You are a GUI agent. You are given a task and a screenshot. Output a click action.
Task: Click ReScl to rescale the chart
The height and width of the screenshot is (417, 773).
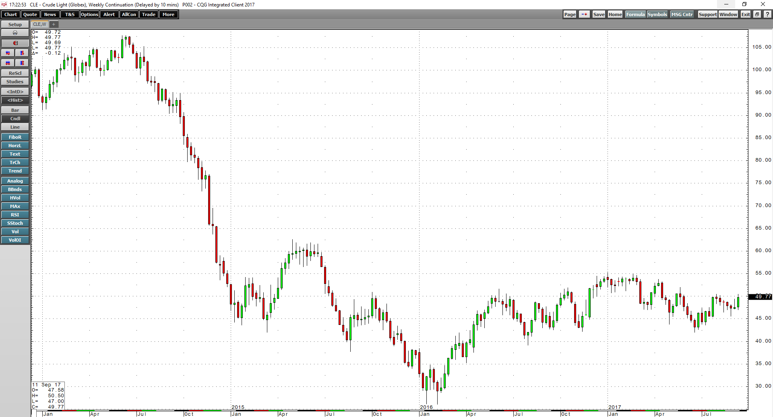pyautogui.click(x=15, y=73)
